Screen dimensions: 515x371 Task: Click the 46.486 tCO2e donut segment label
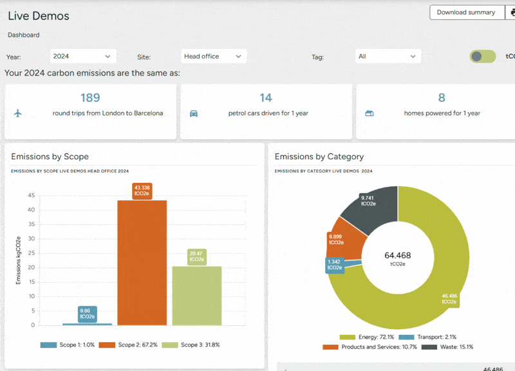(449, 299)
